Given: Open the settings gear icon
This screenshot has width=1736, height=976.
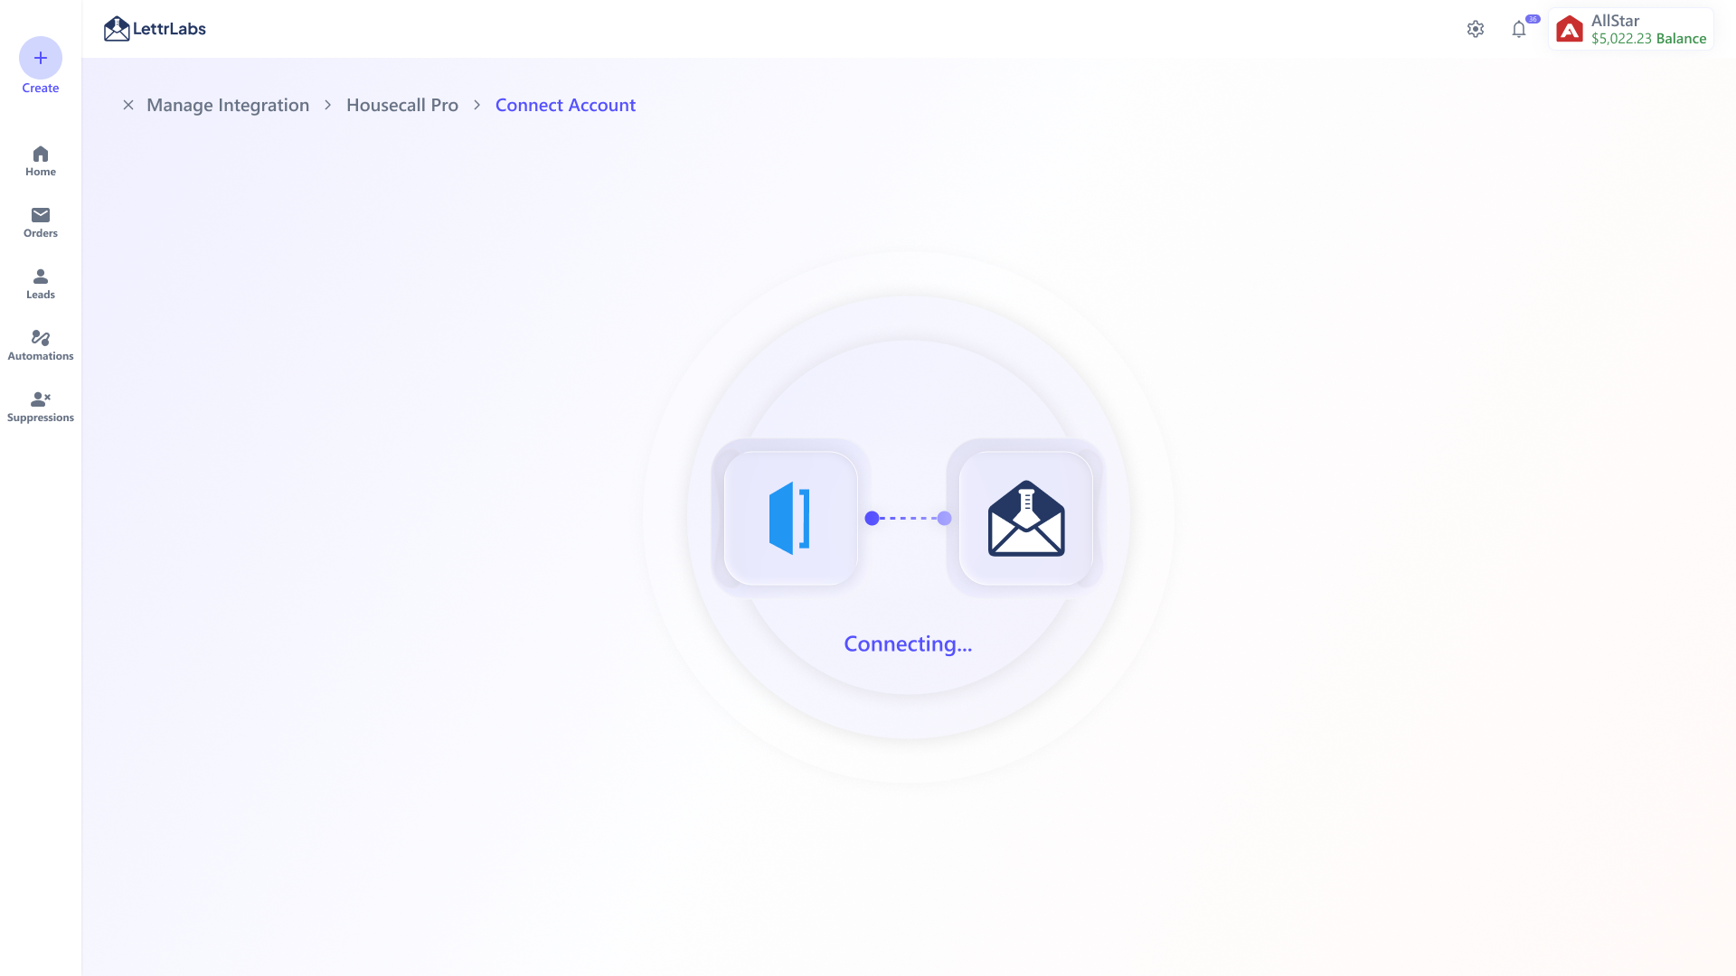Looking at the screenshot, I should pyautogui.click(x=1476, y=29).
